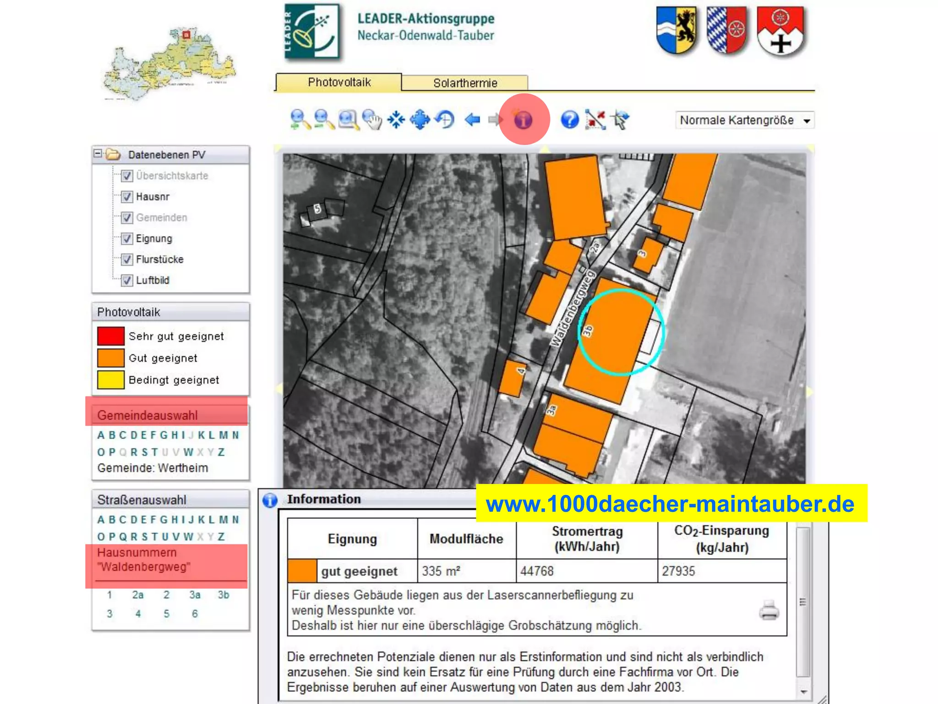Click the zoom in magnifier tool
The height and width of the screenshot is (704, 938).
pyautogui.click(x=300, y=120)
